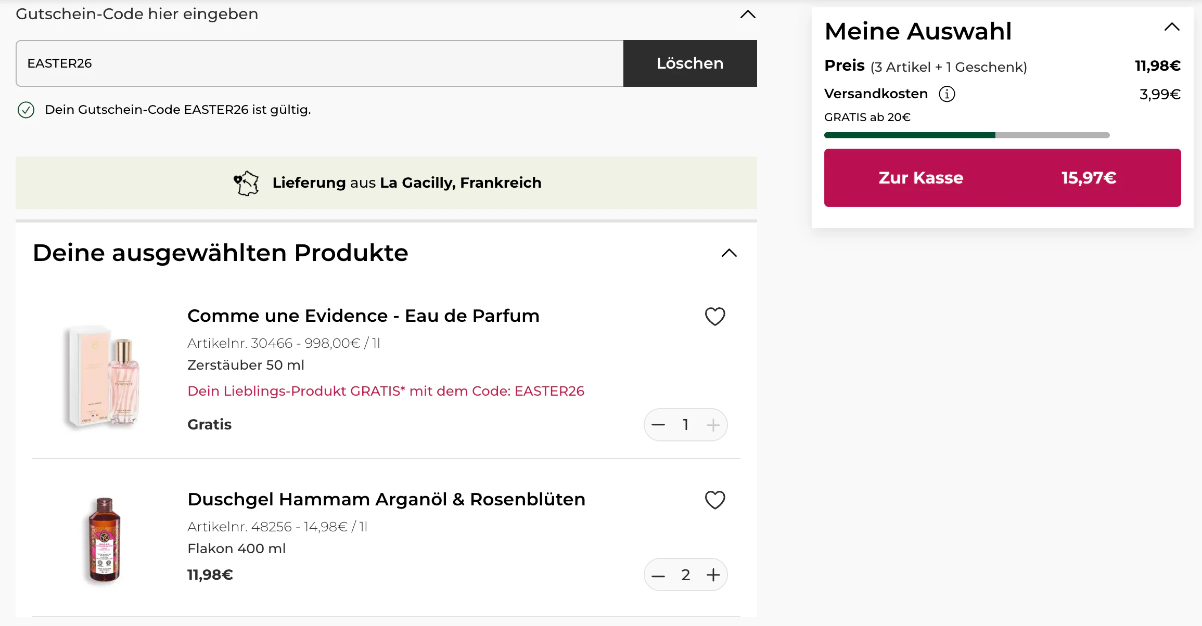
Task: Increase Duschgel Hammam quantity with plus
Action: 713,575
